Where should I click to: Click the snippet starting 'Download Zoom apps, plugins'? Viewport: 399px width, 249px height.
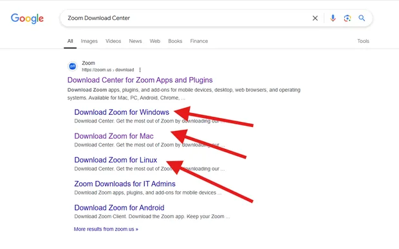(183, 94)
